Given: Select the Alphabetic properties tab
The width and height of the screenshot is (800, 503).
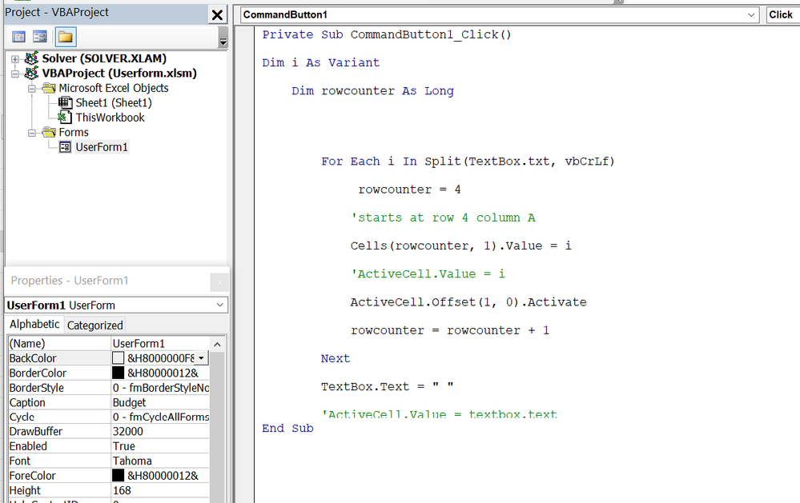Looking at the screenshot, I should point(34,325).
